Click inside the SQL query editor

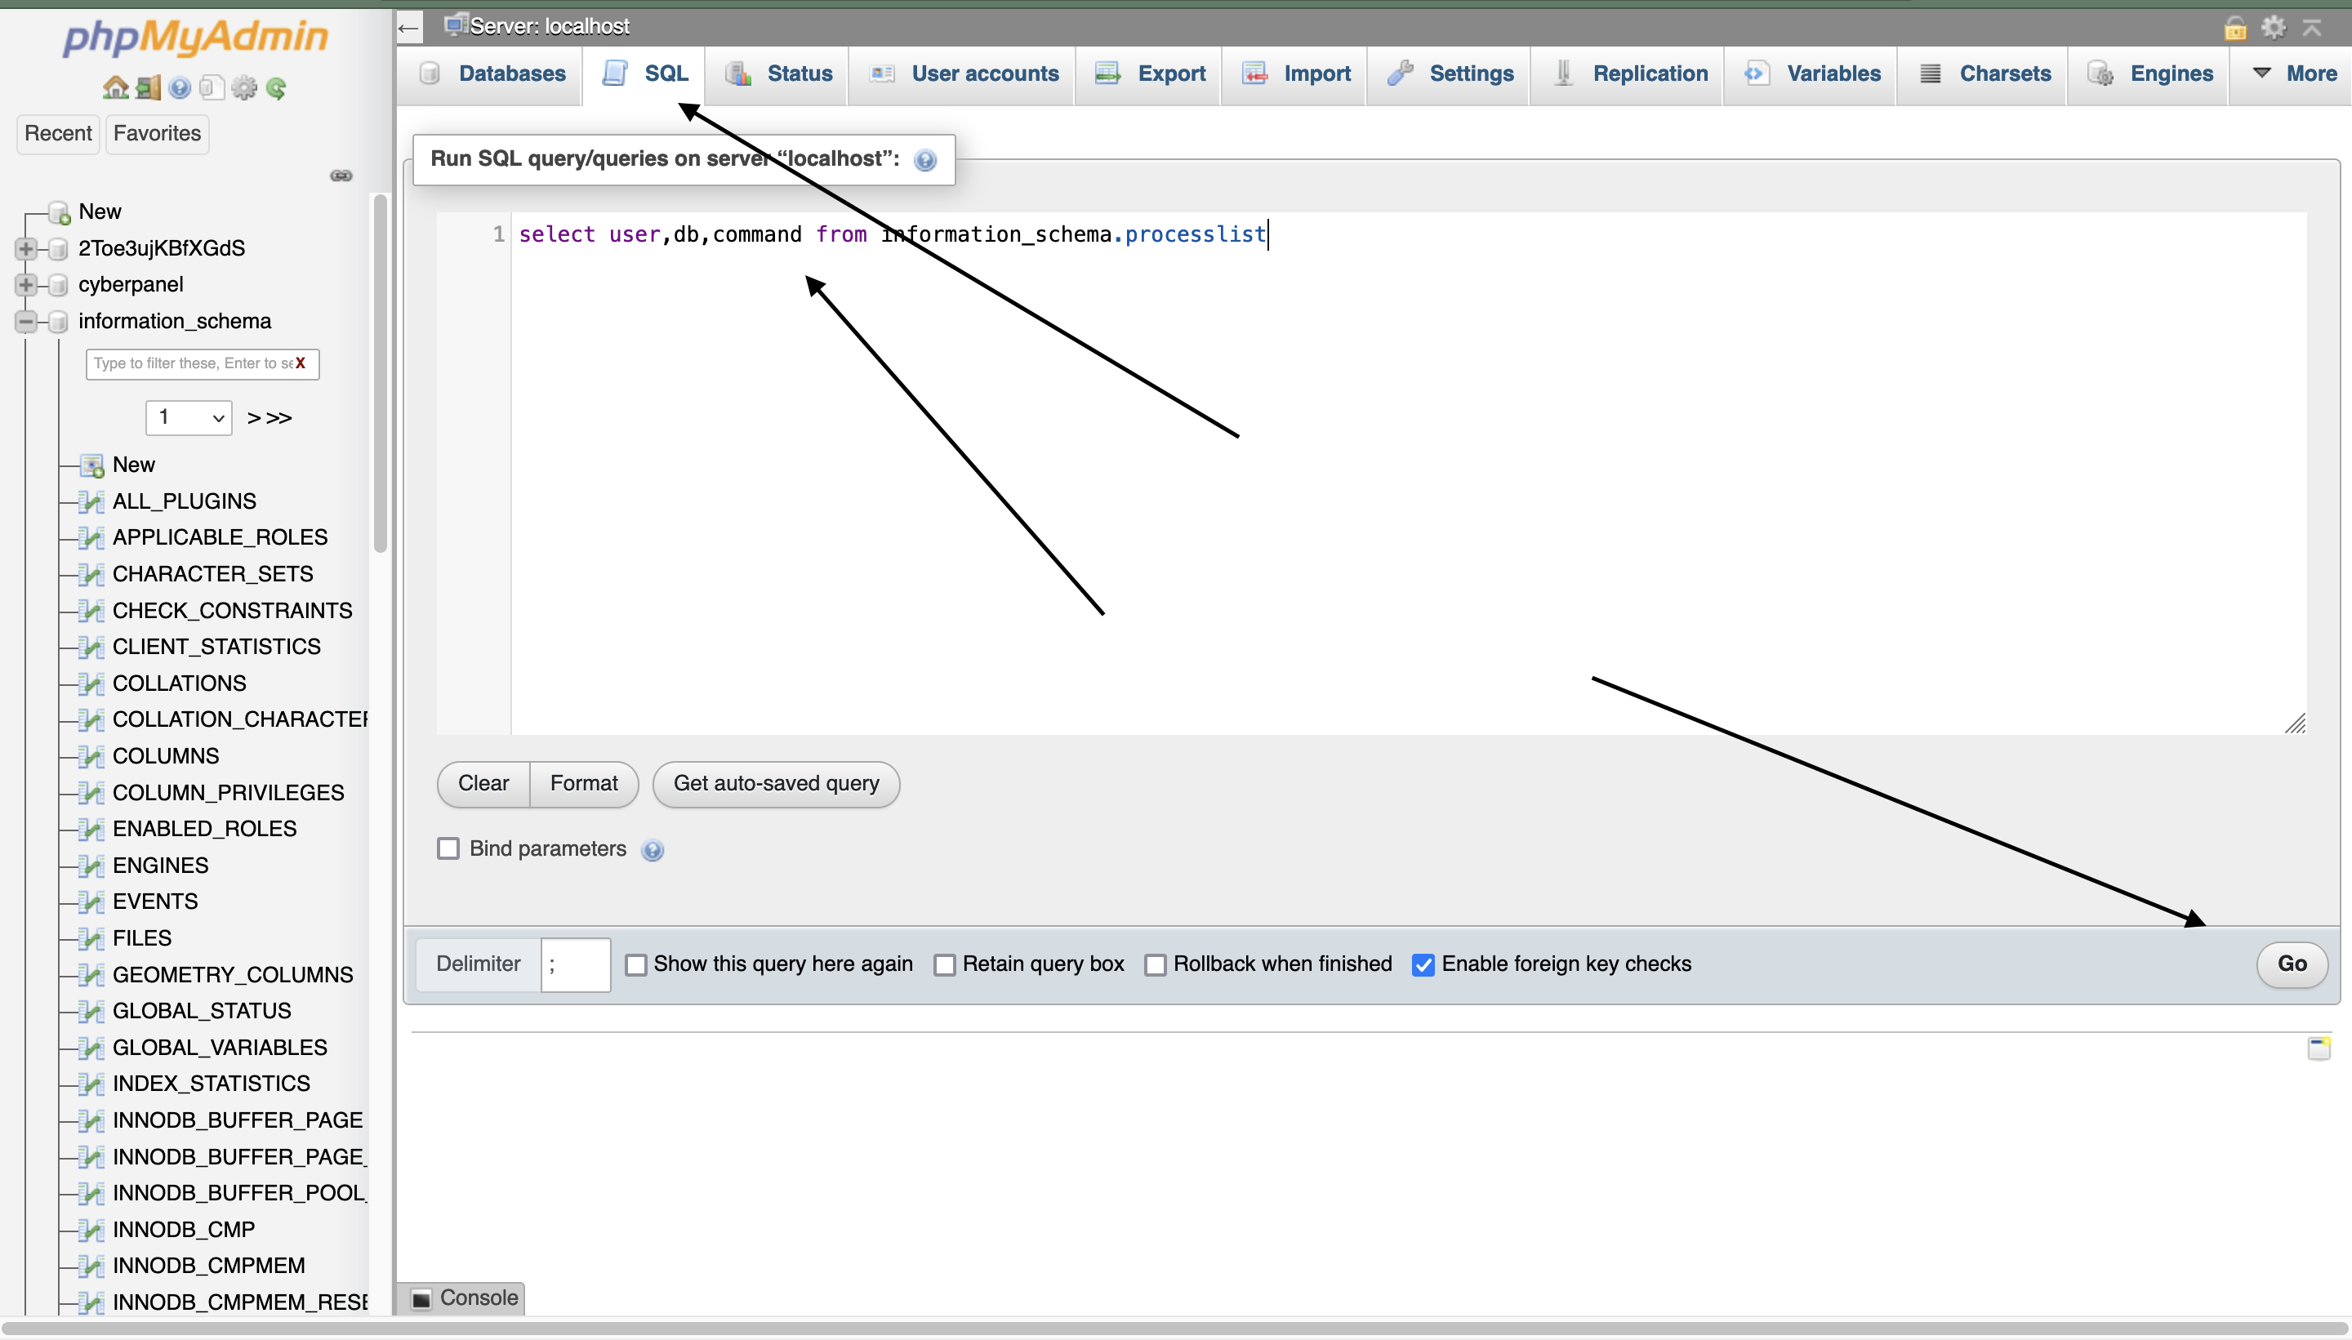point(1408,474)
